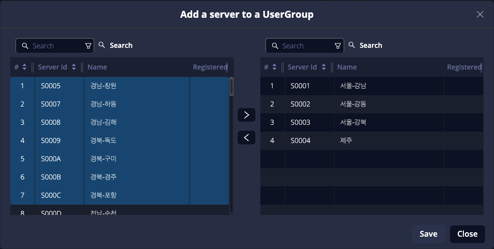This screenshot has height=249, width=494.
Task: Open the filter icon in left search box
Action: (88, 46)
